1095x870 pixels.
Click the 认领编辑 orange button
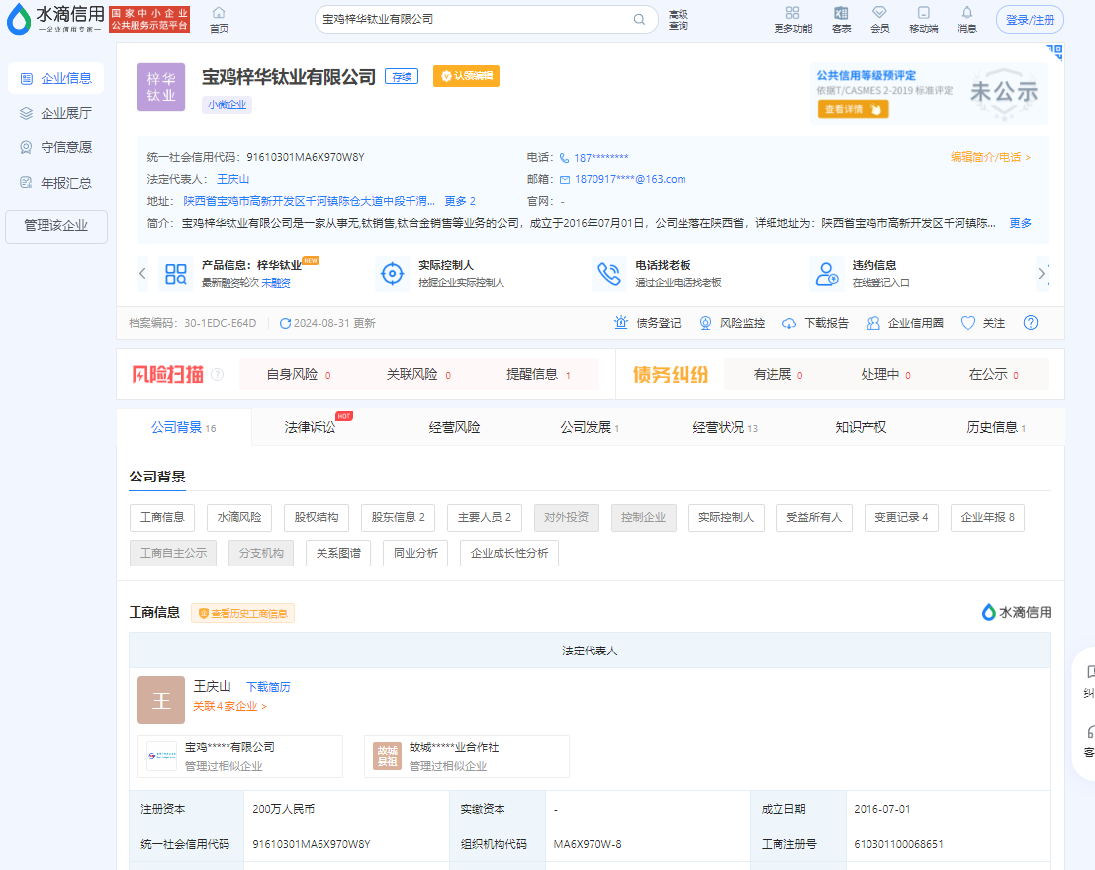pos(467,76)
